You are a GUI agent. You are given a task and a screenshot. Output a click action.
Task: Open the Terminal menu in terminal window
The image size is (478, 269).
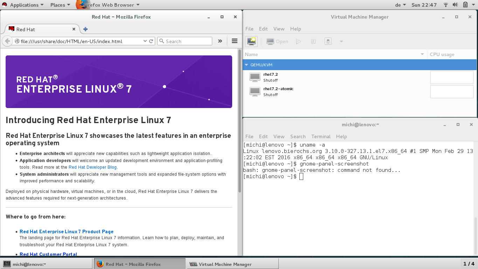point(321,136)
